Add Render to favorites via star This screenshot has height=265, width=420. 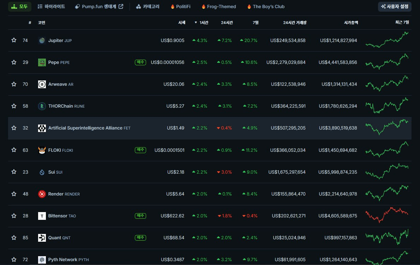click(x=14, y=194)
